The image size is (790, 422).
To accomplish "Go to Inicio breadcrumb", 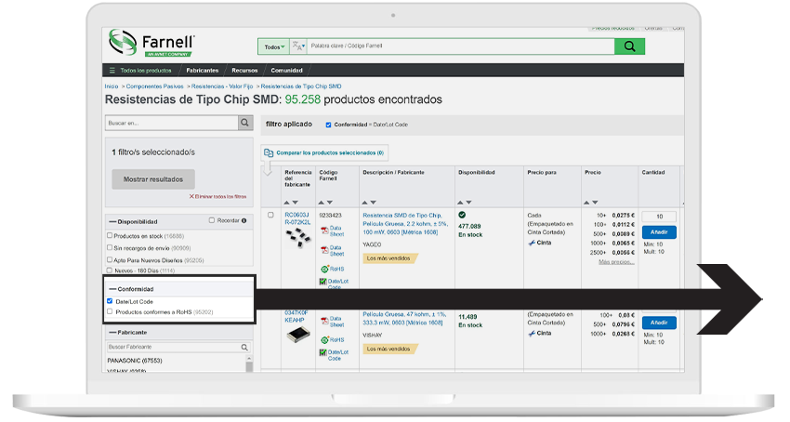I will point(112,86).
